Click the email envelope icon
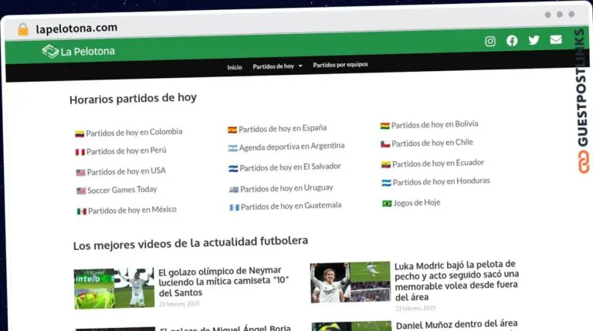Screen dimensions: 593x331 click(x=555, y=39)
